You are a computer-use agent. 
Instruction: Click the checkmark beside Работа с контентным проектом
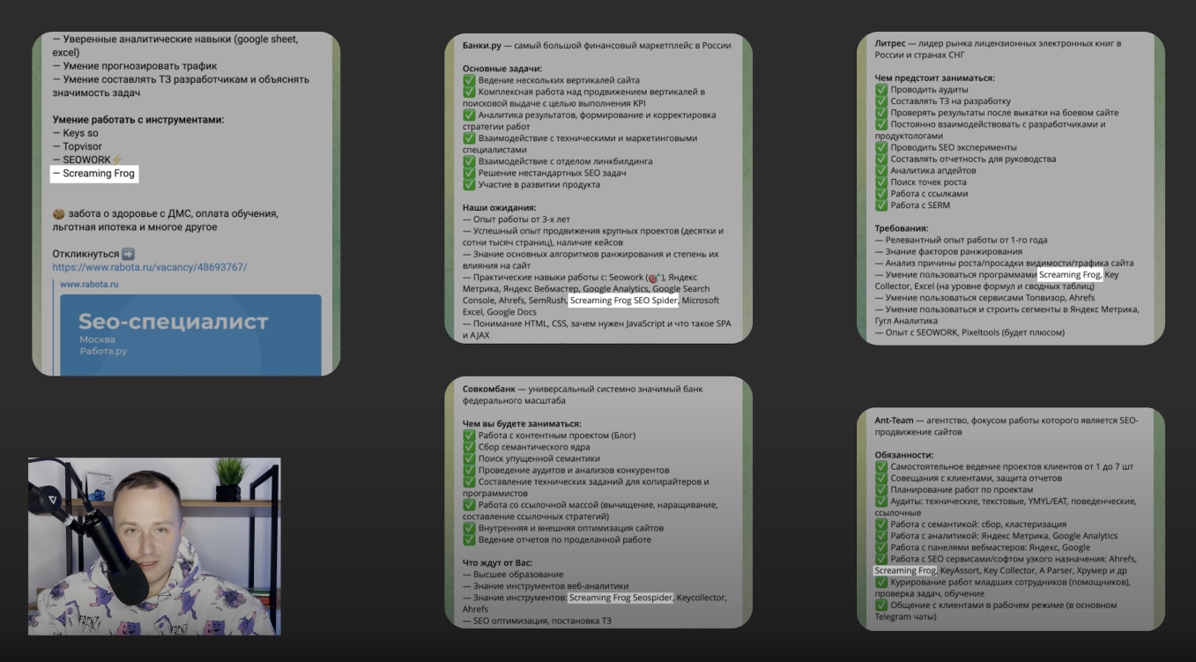469,435
